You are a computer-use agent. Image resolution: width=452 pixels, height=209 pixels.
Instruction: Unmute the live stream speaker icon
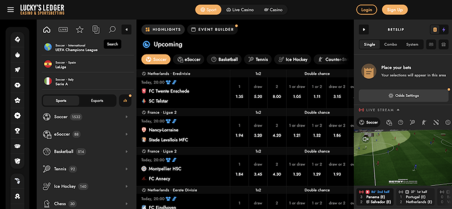pyautogui.click(x=366, y=139)
